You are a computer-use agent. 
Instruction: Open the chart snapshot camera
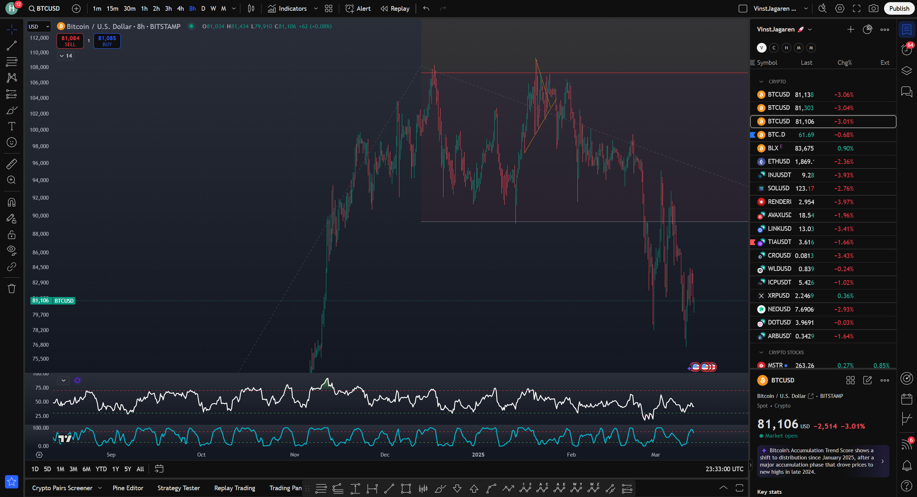click(x=873, y=9)
